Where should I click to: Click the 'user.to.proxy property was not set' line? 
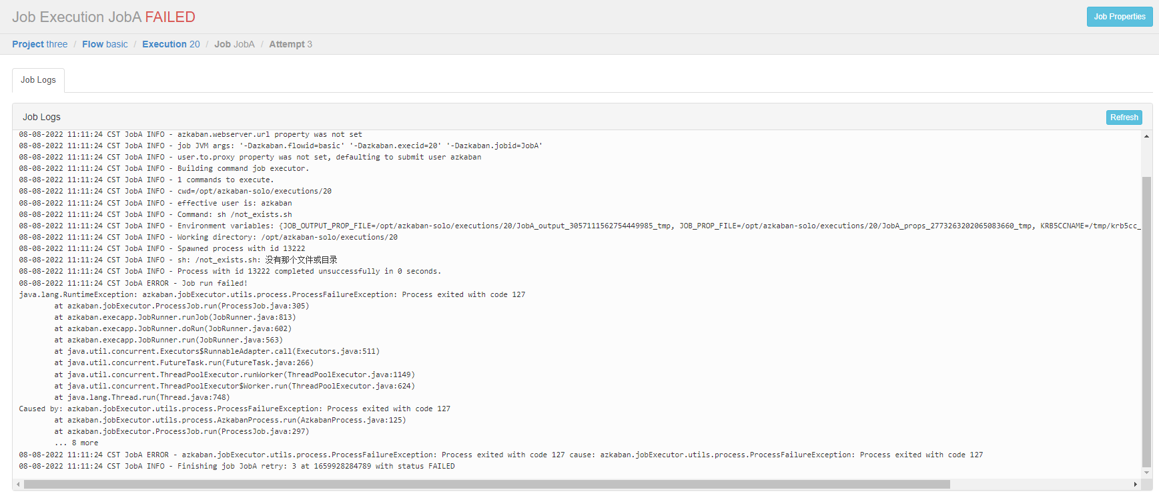coord(250,157)
